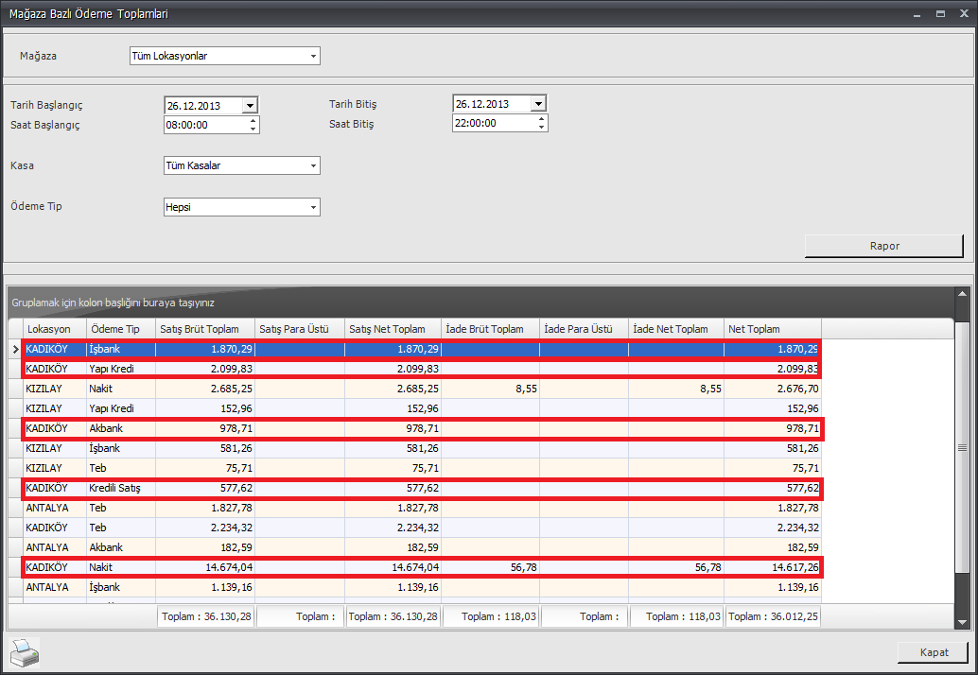Open the Tarih Başlangıç date picker arrow
This screenshot has width=978, height=675.
click(250, 105)
